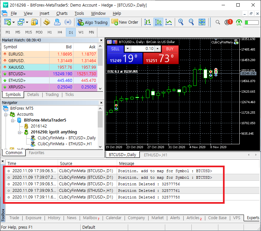Select the H1 timeframe

coord(50,32)
